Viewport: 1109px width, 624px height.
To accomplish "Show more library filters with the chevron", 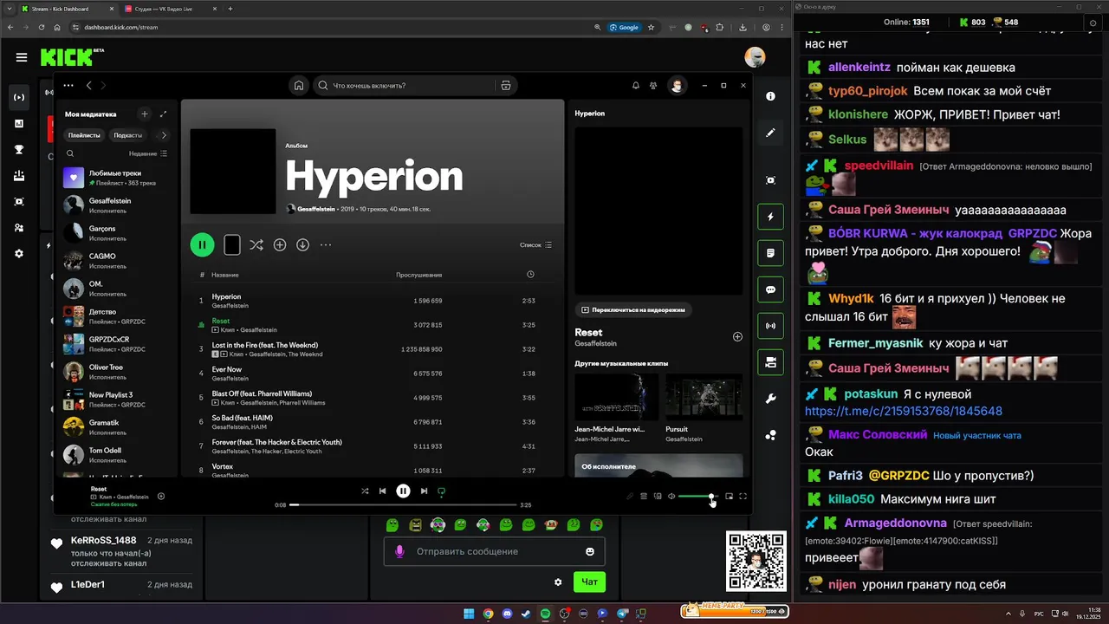I will pos(164,135).
